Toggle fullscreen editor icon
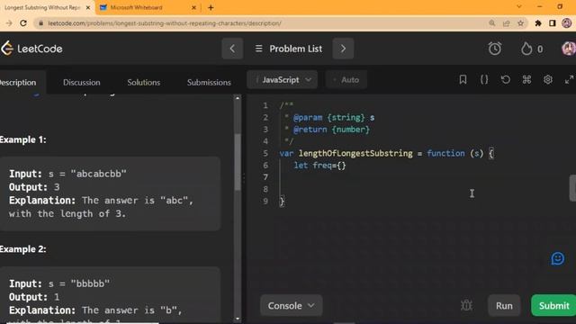 (x=569, y=79)
